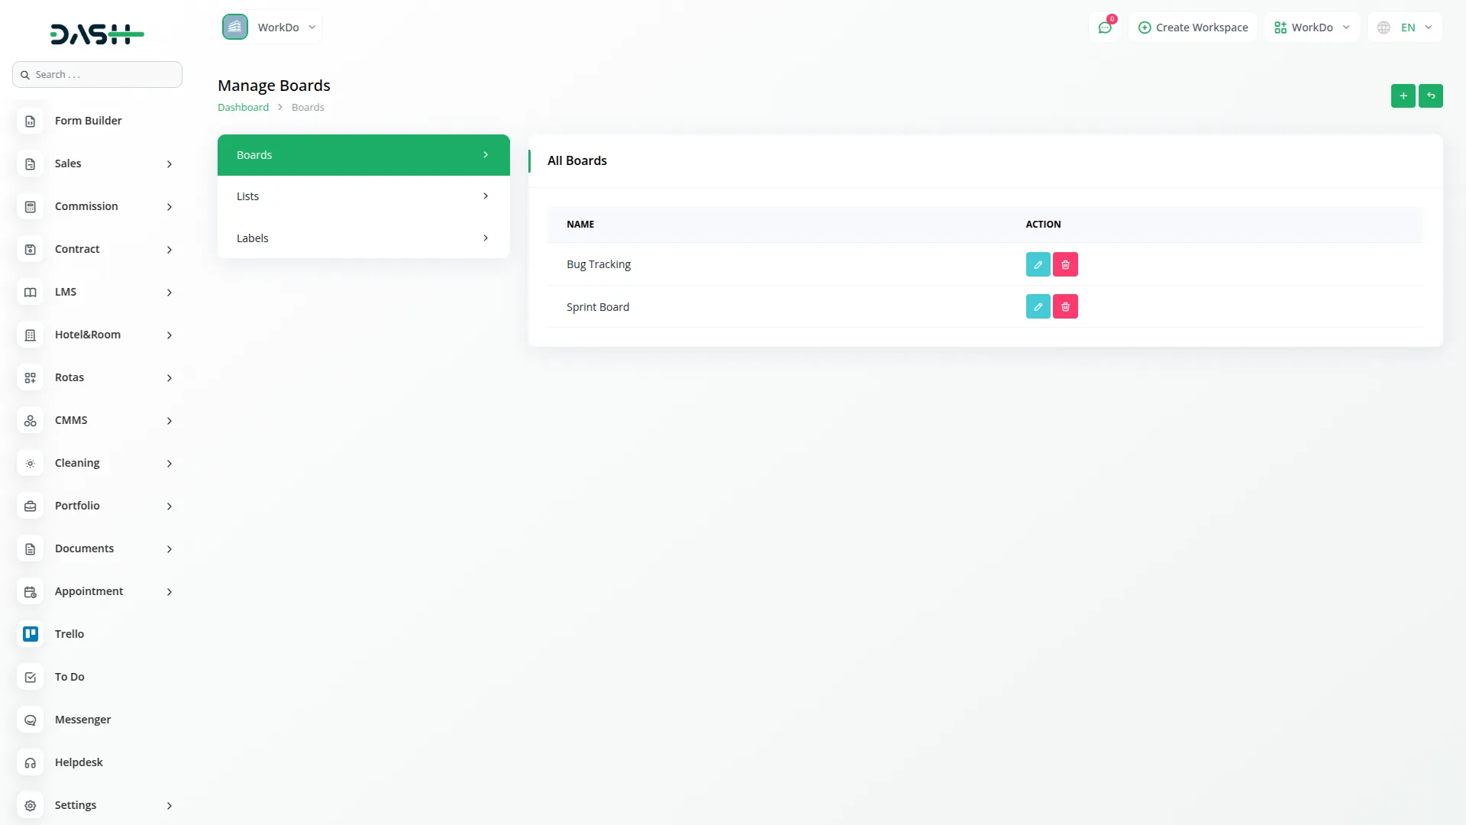Click the back arrow button near top right
Viewport: 1466px width, 825px height.
1432,95
